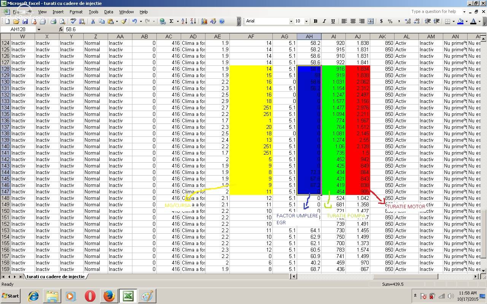Apply Percent style
This screenshot has height=304, width=487.
(x=390, y=21)
